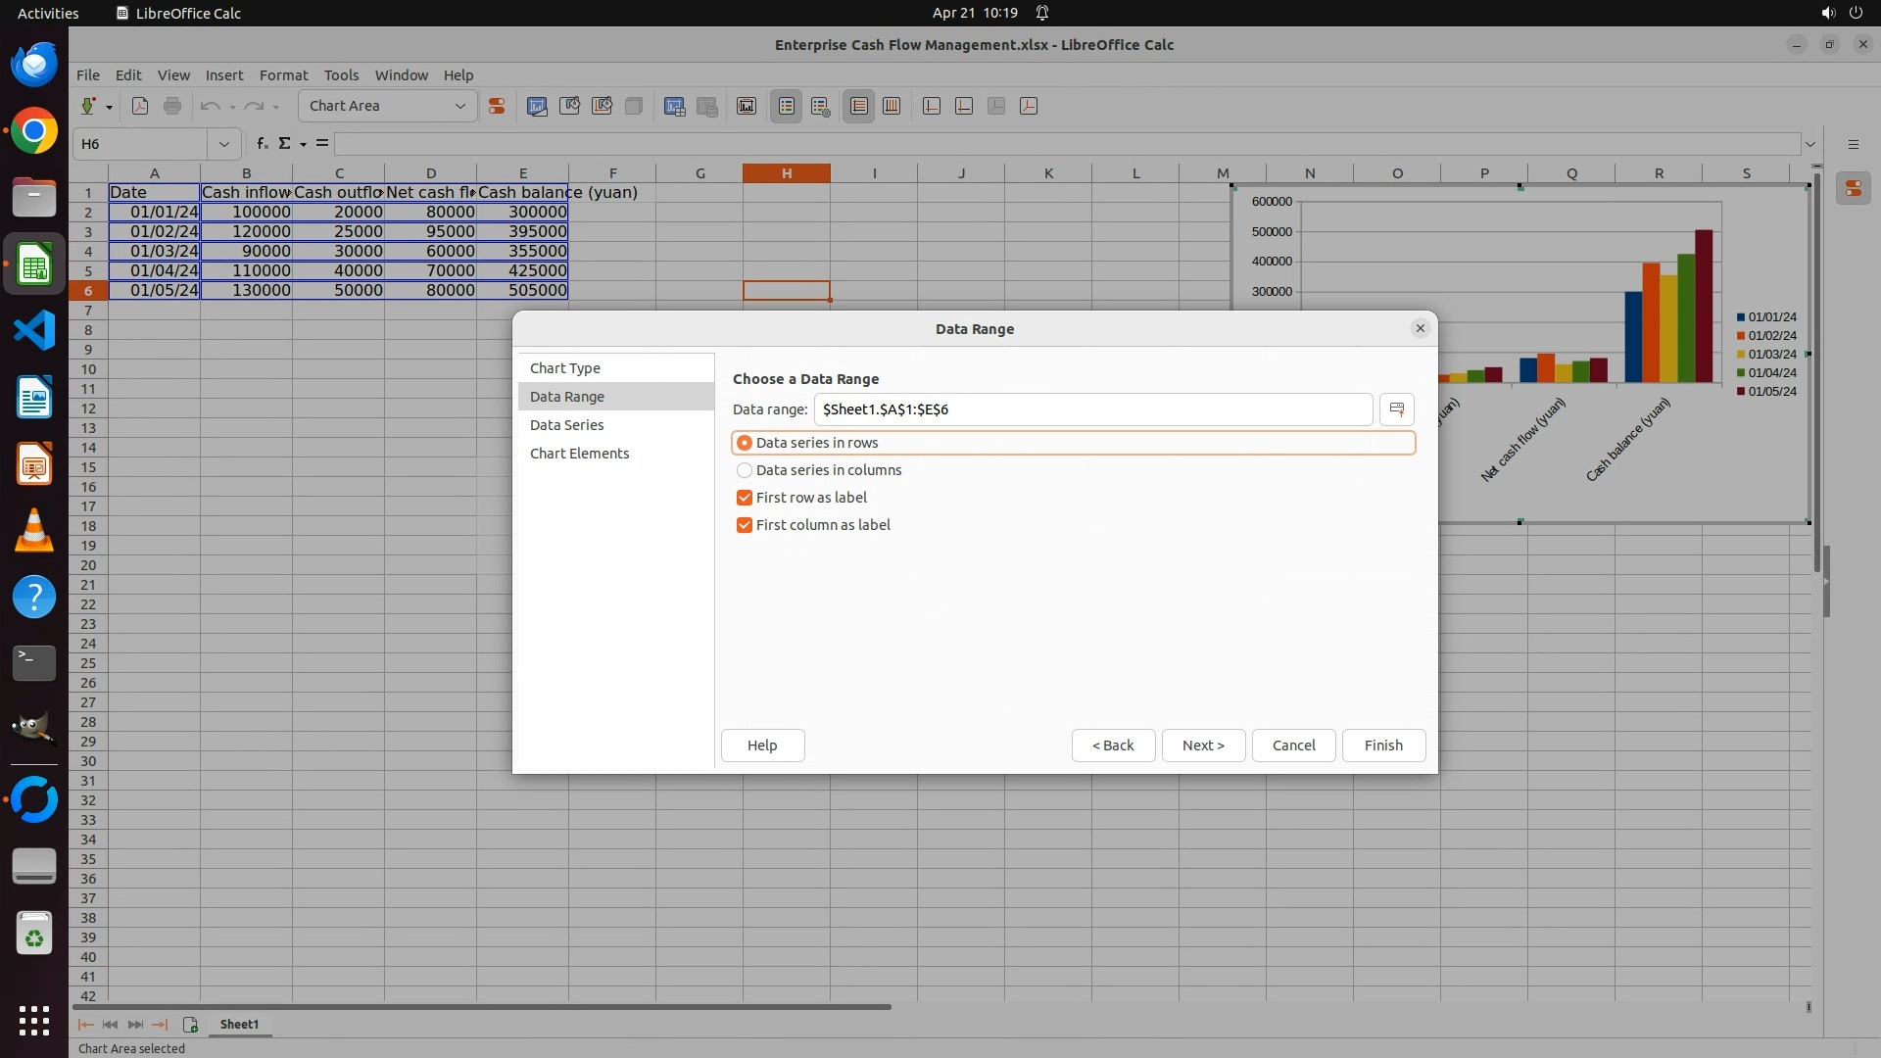Image resolution: width=1881 pixels, height=1058 pixels.
Task: Click the select data range shrink icon
Action: [1396, 409]
